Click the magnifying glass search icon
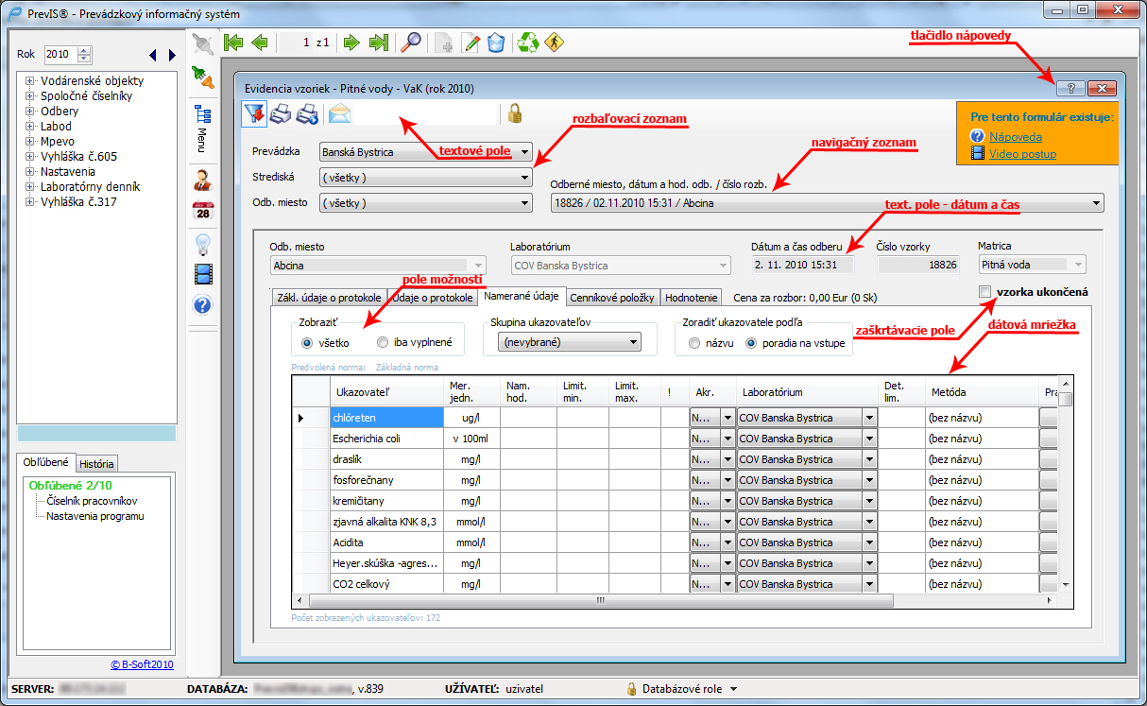 pos(411,43)
